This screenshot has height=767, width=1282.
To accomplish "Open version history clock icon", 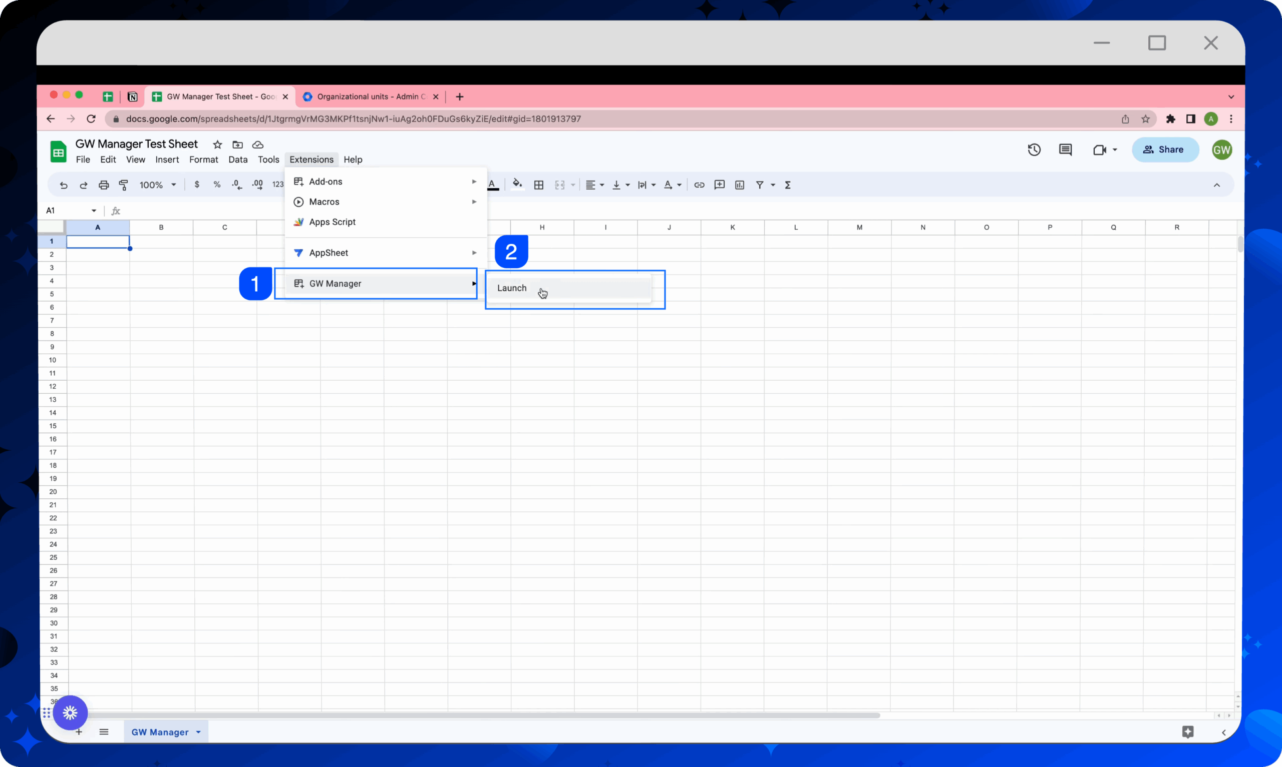I will pyautogui.click(x=1034, y=150).
